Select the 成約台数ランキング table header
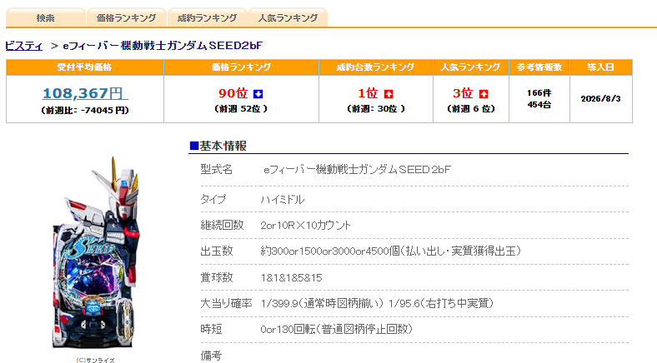Screen dimensions: 657x363 (x=376, y=67)
